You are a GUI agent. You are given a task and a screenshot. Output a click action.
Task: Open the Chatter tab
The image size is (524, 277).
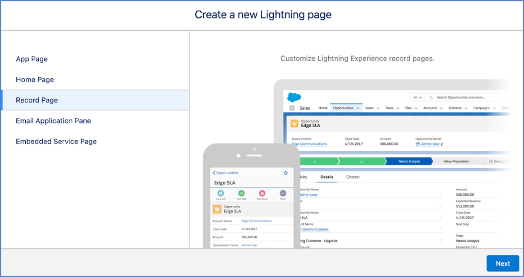coord(353,177)
